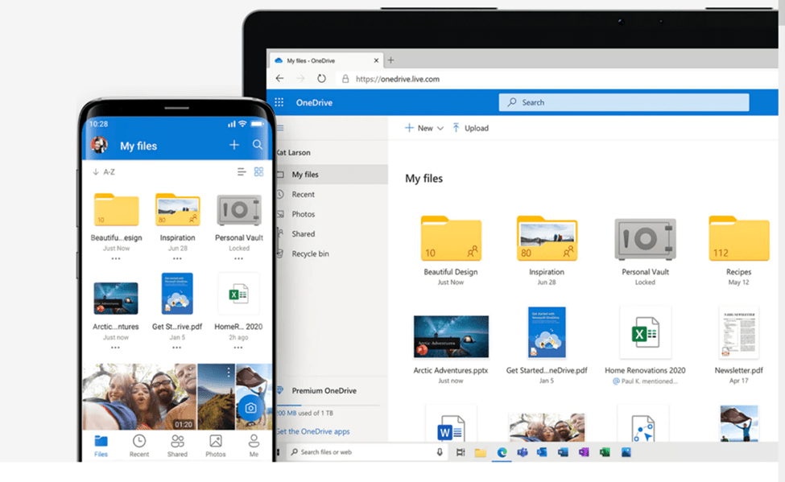Open more options under Beautifu...esign on phone
Image resolution: width=785 pixels, height=482 pixels.
click(116, 259)
